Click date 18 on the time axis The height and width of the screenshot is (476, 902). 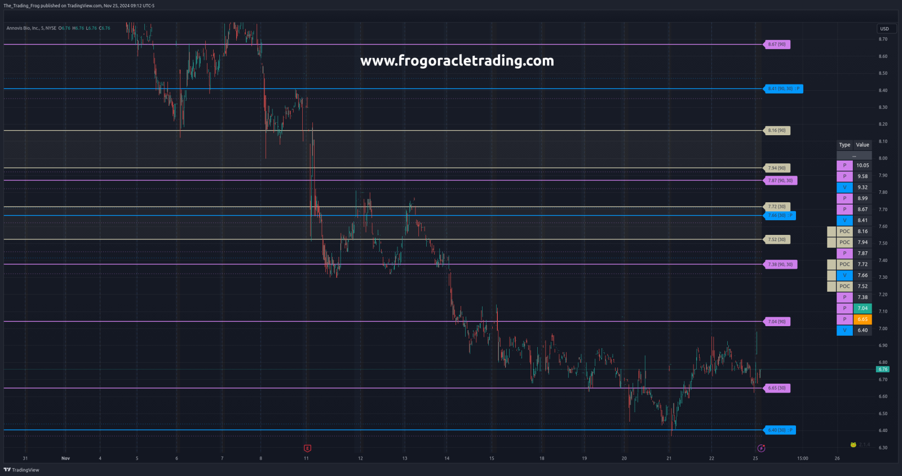(542, 459)
